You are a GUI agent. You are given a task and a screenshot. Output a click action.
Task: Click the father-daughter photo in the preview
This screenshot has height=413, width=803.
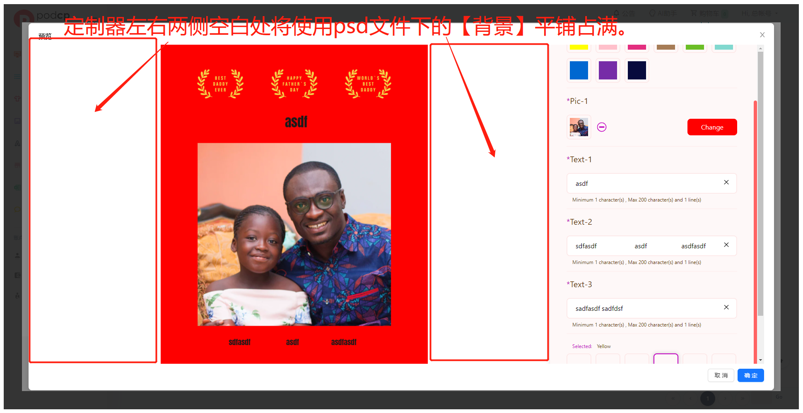[294, 234]
